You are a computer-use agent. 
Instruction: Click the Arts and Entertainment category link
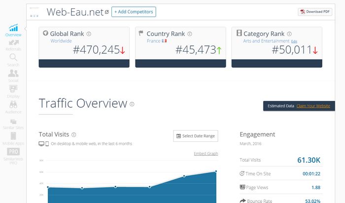coord(266,41)
